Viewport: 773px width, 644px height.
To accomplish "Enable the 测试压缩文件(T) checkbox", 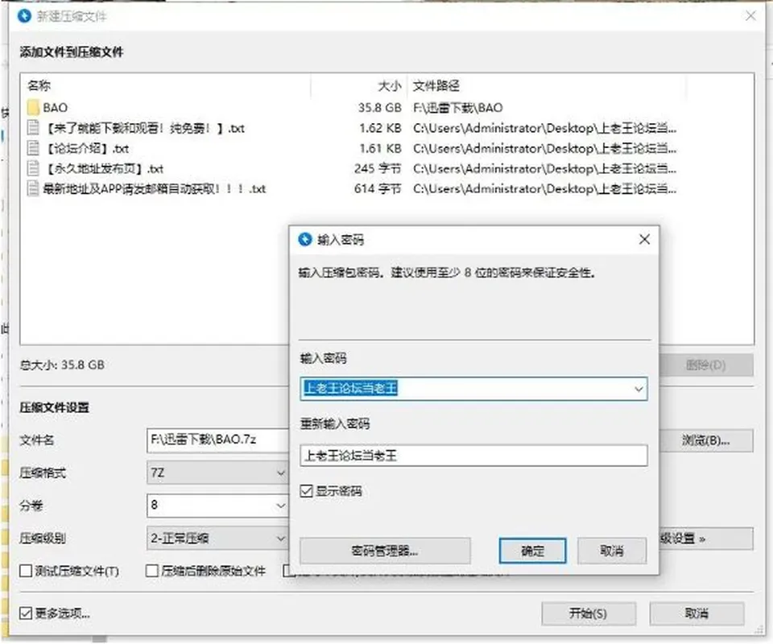I will 26,571.
